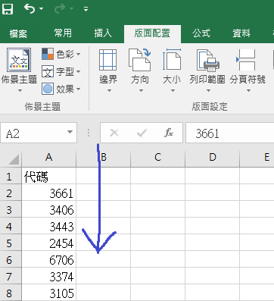This screenshot has height=301, width=274.
Task: Select row 4 header
Action: pos(11,226)
